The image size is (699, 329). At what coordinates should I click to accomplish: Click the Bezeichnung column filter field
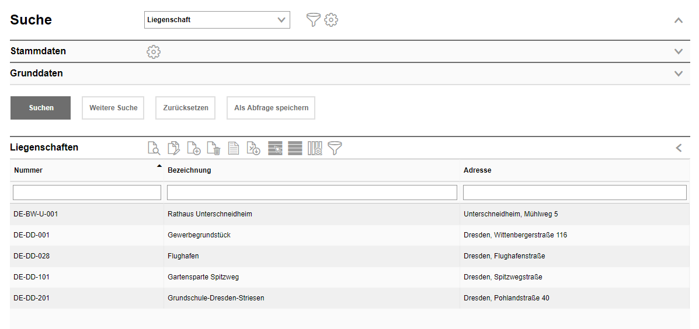(312, 192)
